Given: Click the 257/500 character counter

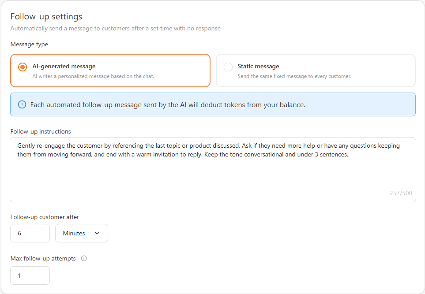Looking at the screenshot, I should (x=401, y=193).
